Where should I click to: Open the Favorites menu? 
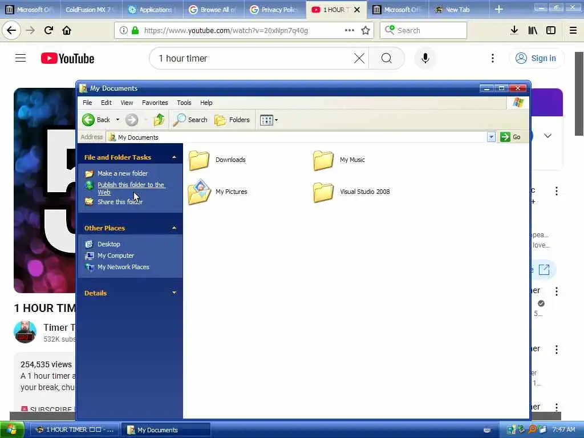(x=155, y=103)
